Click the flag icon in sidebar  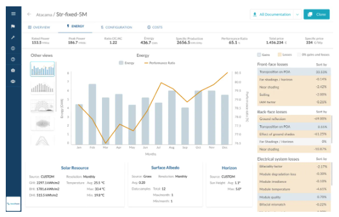(x=13, y=27)
